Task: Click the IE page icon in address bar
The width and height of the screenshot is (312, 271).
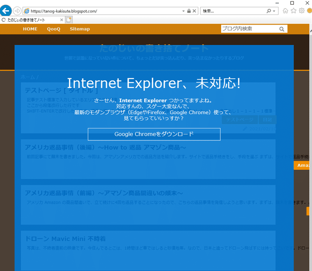Action: [x=27, y=11]
